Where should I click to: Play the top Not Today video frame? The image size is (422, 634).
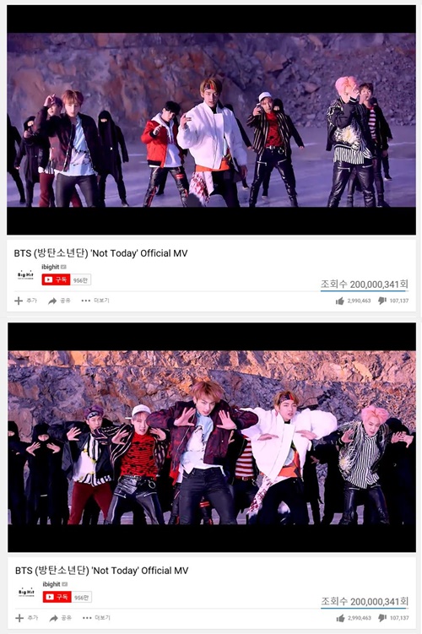click(x=211, y=120)
